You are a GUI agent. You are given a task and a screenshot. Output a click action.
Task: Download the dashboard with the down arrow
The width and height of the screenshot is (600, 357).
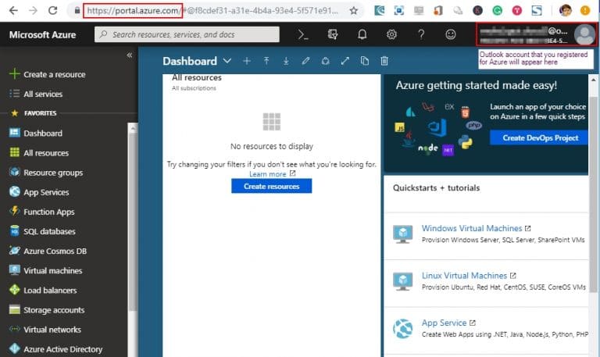pyautogui.click(x=286, y=61)
